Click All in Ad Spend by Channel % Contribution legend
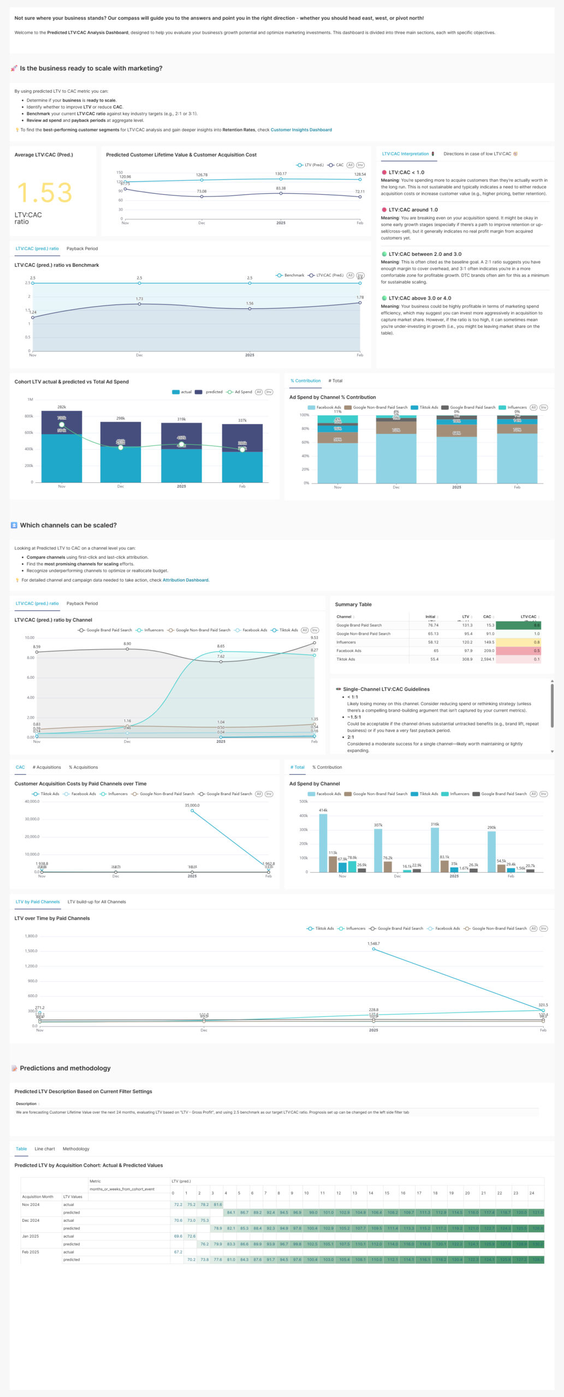 pos(534,407)
